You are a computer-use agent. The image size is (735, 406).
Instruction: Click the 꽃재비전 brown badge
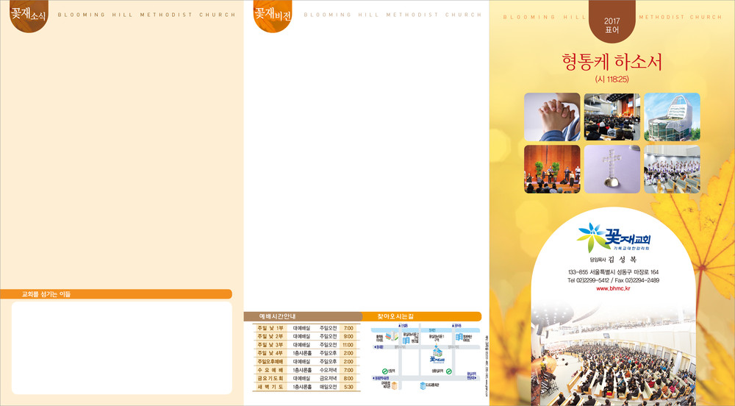272,15
